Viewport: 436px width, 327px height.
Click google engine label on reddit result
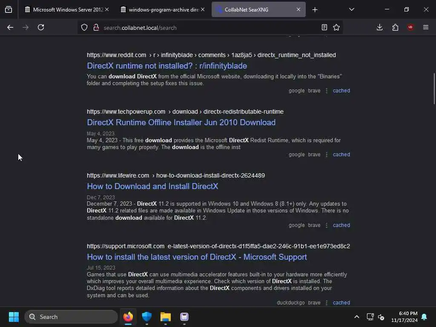297,91
